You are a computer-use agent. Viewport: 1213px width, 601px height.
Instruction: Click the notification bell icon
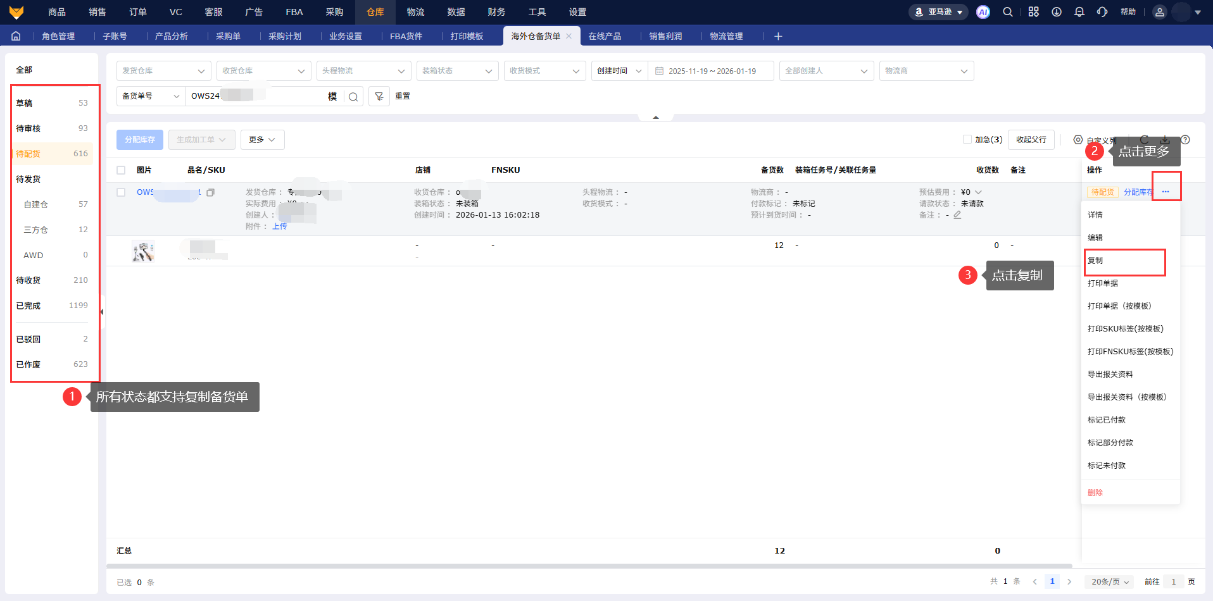pyautogui.click(x=1079, y=12)
